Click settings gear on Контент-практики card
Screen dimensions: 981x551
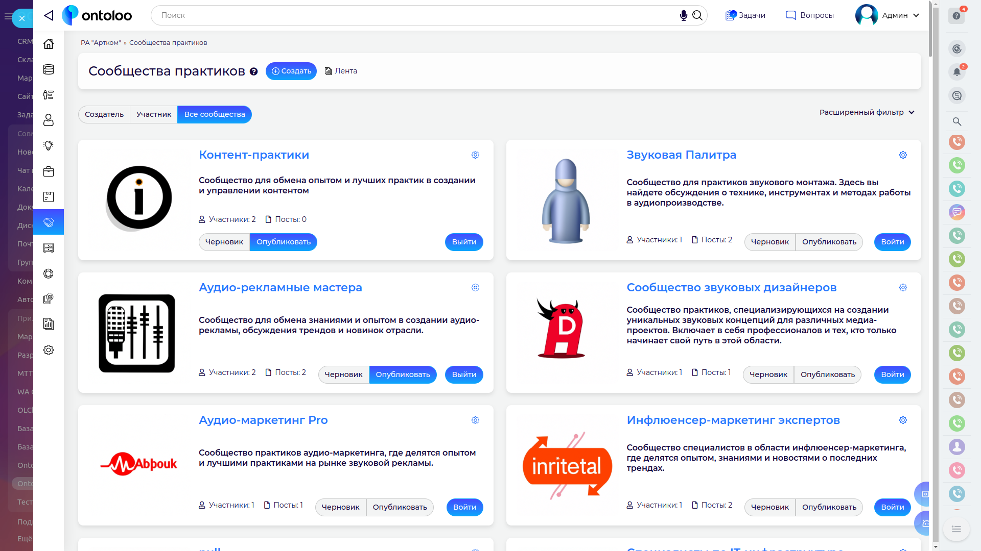pyautogui.click(x=475, y=155)
